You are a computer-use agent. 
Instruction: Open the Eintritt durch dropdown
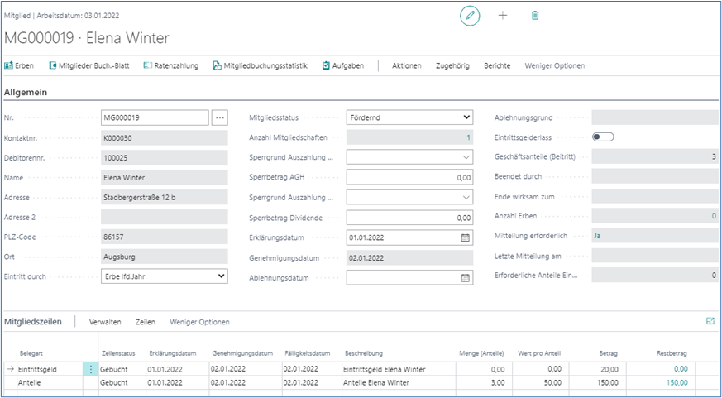[221, 276]
